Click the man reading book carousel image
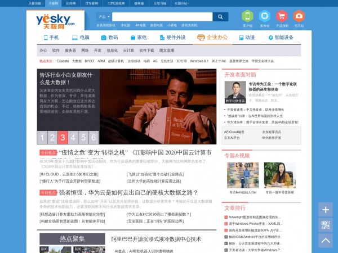The image size is (338, 253). coord(158,106)
